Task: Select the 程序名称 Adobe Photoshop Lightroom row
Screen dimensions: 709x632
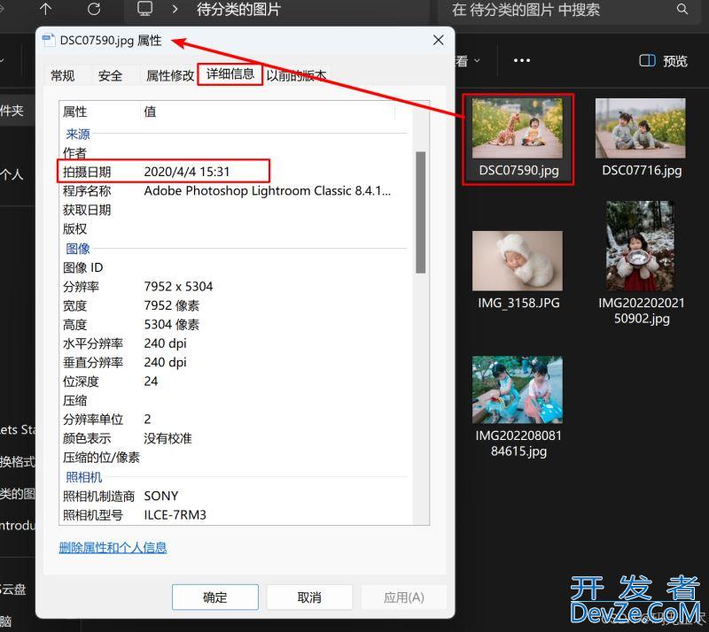Action: pos(235,190)
